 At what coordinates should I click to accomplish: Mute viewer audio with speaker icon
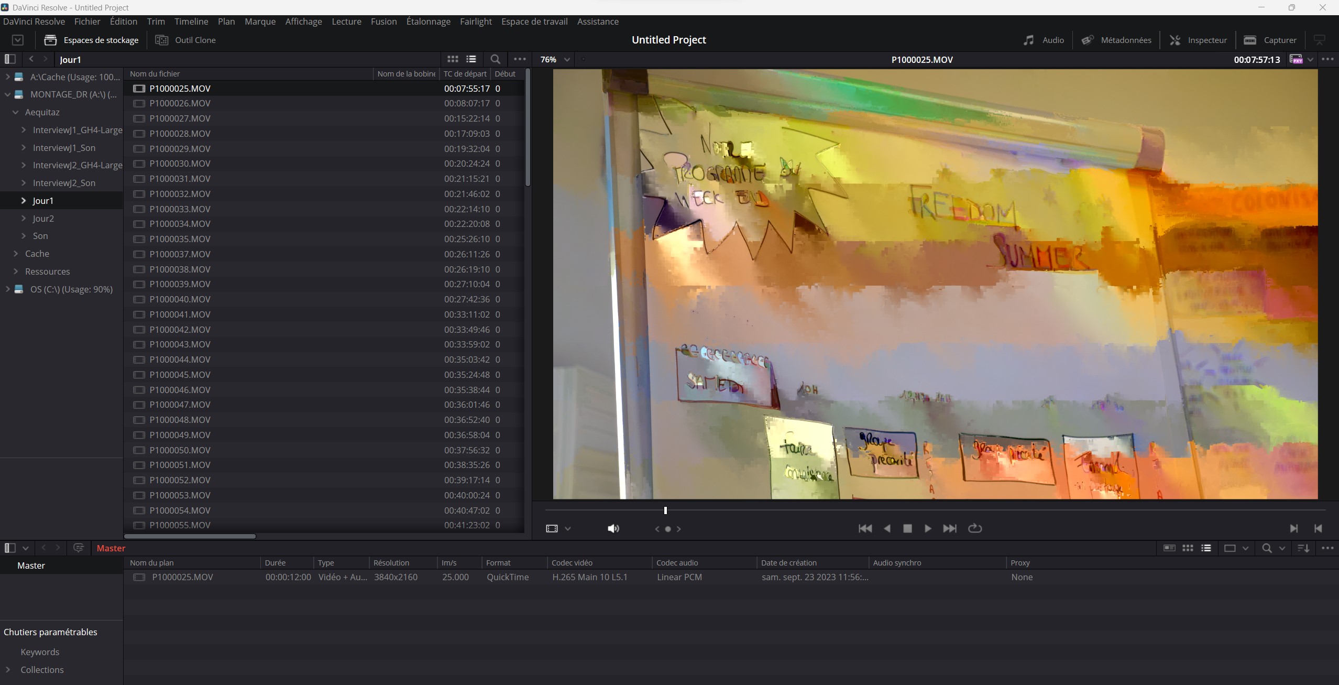[x=613, y=528]
